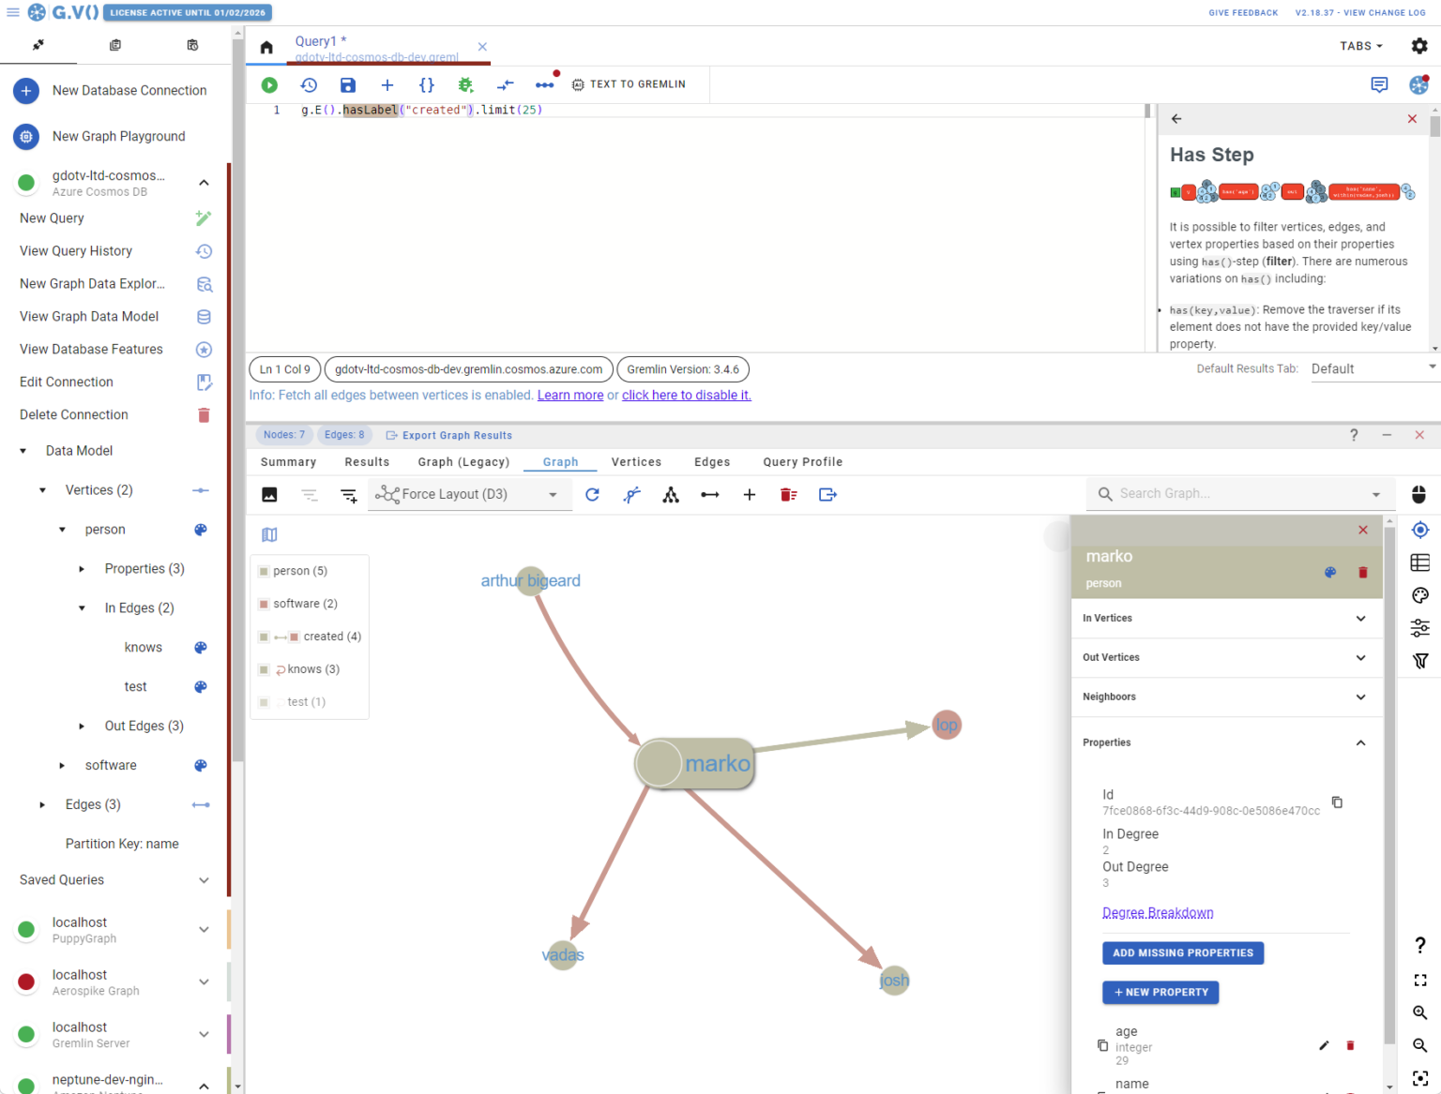Open the Learn more link about edge fetching
The height and width of the screenshot is (1094, 1441).
pos(569,395)
